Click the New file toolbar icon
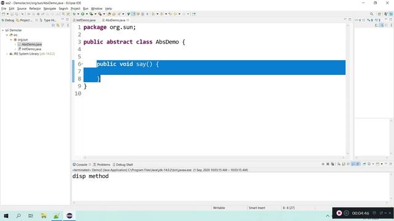 pos(3,14)
